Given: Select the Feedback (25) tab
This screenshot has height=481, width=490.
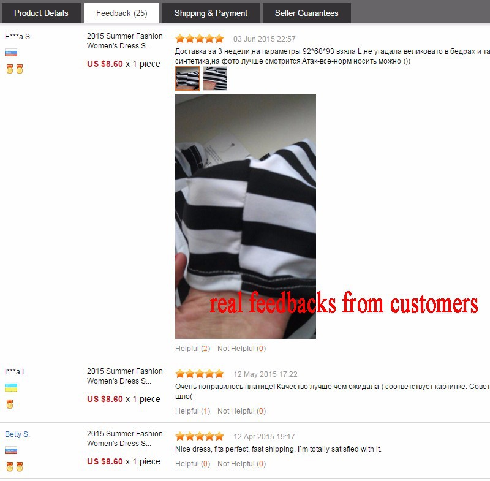Looking at the screenshot, I should pyautogui.click(x=121, y=13).
